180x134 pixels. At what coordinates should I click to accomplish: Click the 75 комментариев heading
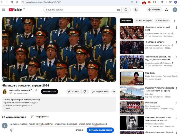pos(14,117)
